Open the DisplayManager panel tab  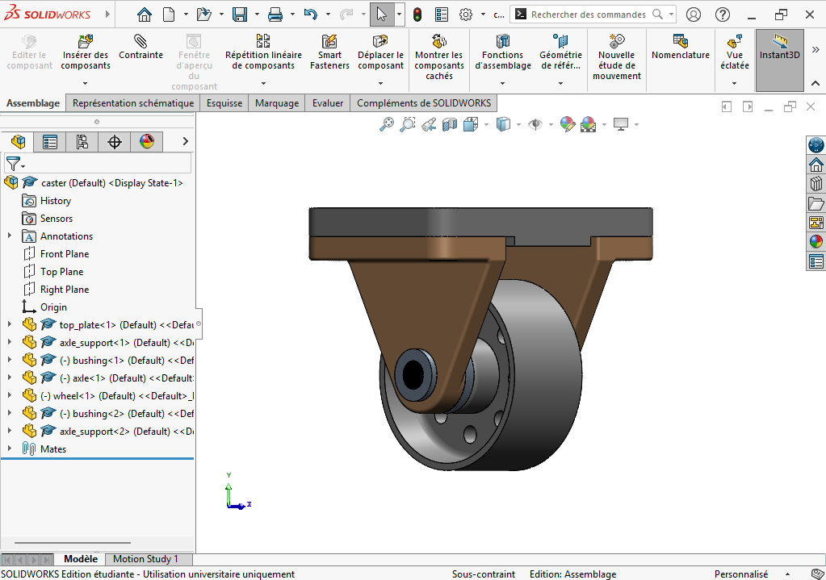point(145,141)
